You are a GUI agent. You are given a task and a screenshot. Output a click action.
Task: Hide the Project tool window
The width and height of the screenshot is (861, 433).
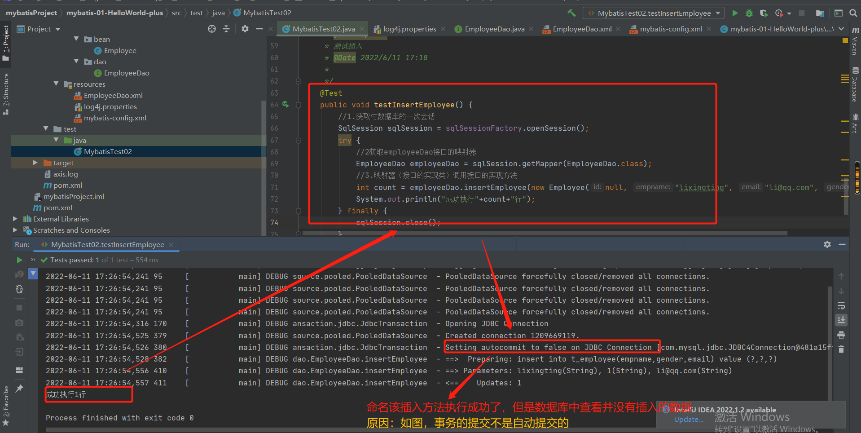259,29
